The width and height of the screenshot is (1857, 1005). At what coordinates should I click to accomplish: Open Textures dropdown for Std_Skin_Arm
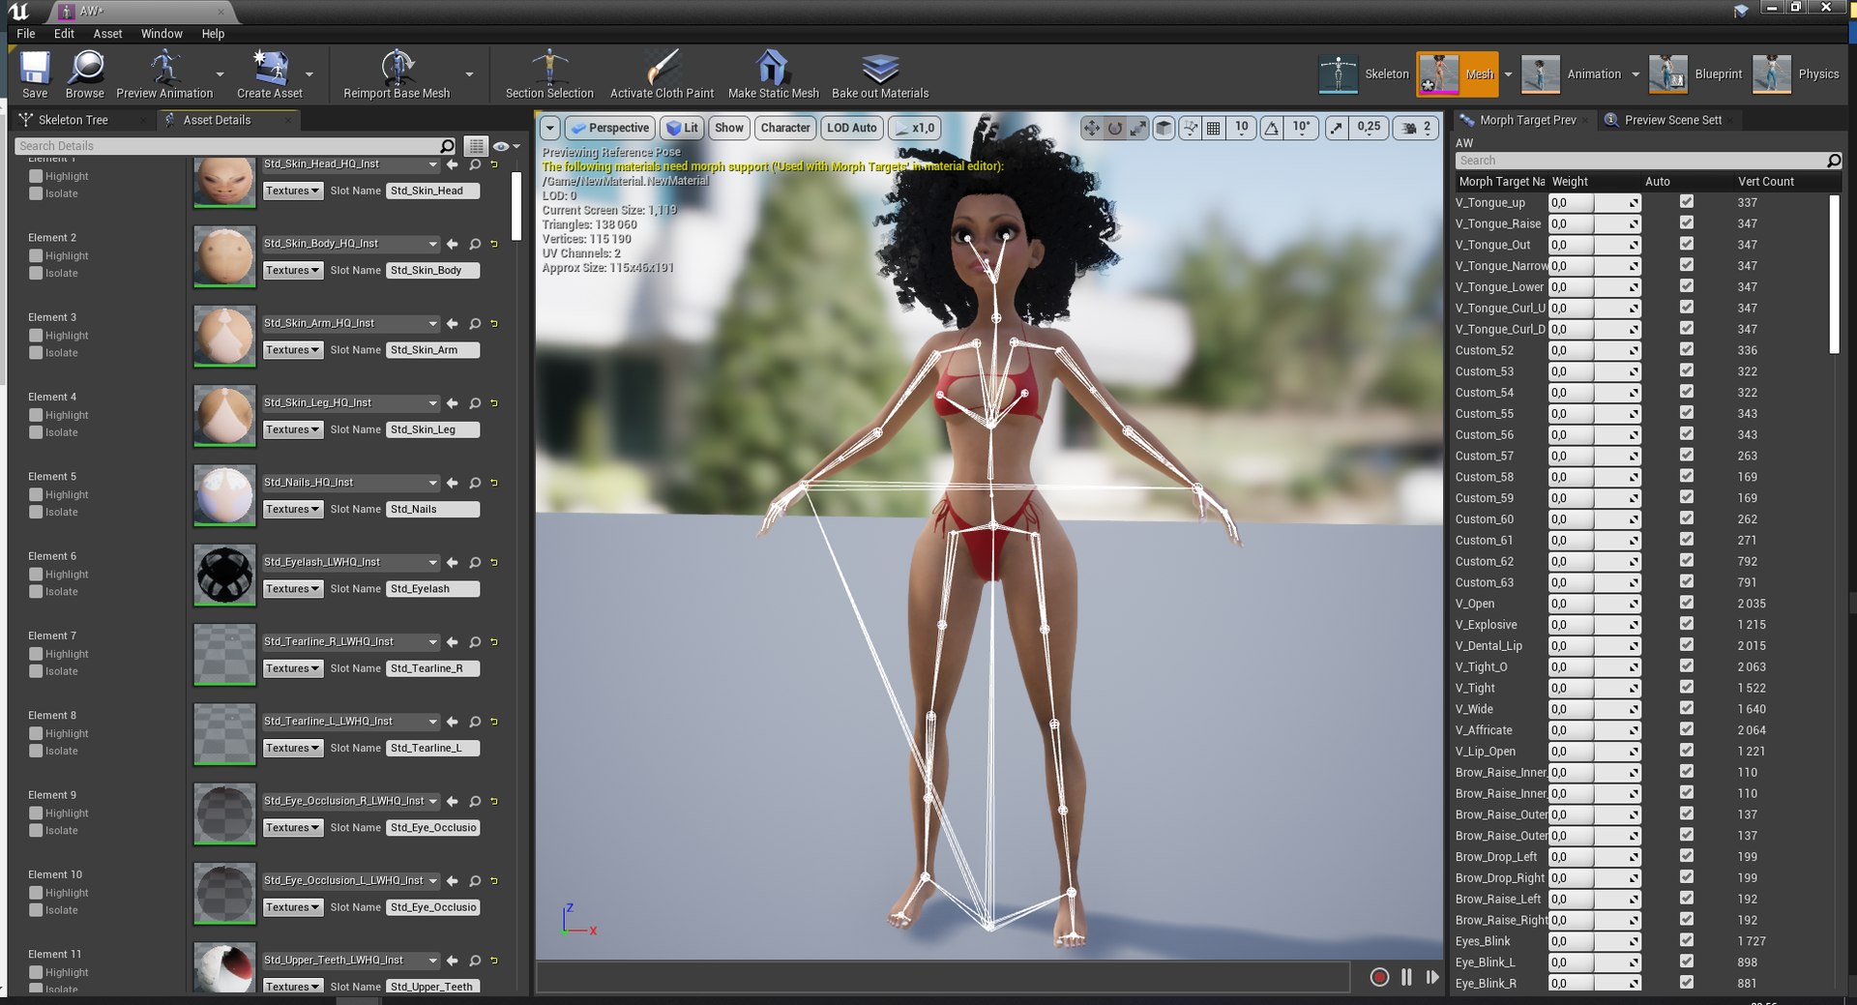[292, 350]
